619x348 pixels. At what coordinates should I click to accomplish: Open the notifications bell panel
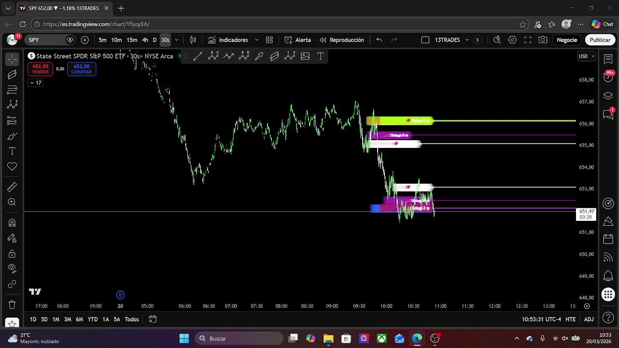[x=608, y=276]
